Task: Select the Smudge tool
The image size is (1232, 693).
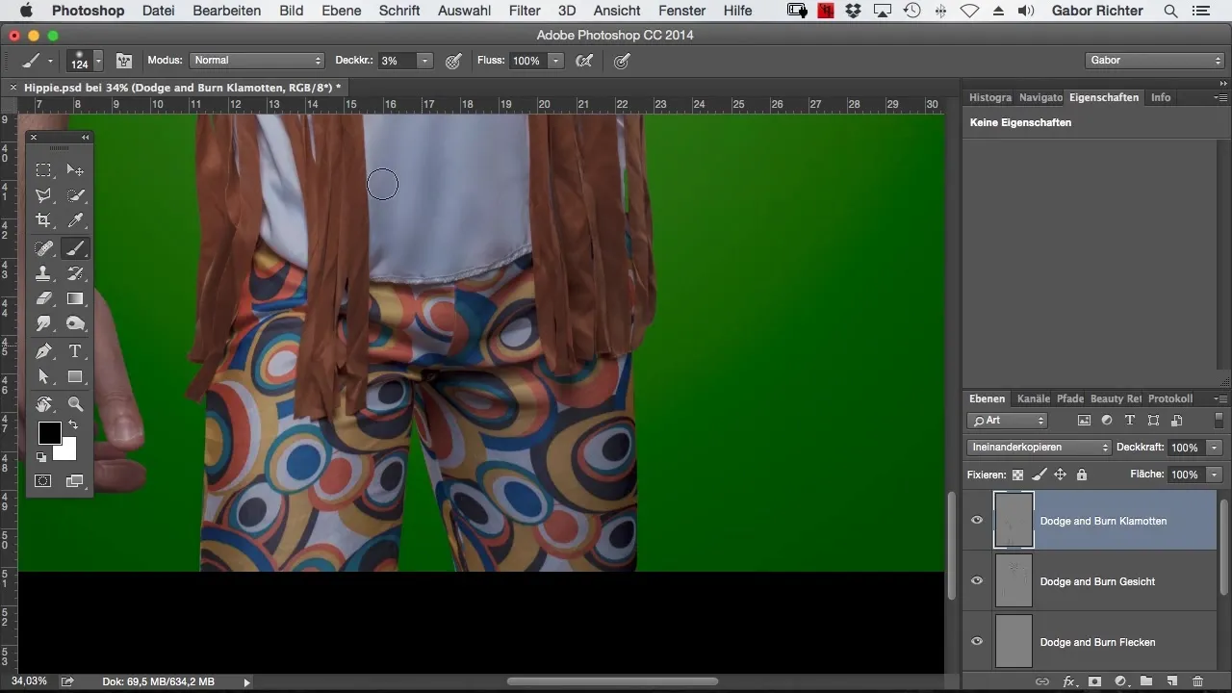Action: click(43, 324)
